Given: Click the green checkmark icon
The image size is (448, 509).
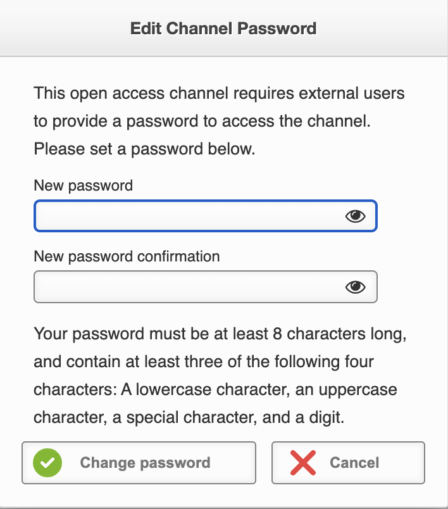Looking at the screenshot, I should pyautogui.click(x=47, y=463).
